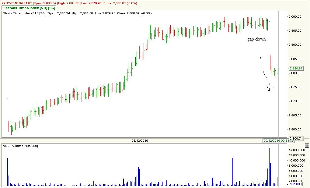
Task: Click the chart header OHLC text inside price pane
Action: click(x=77, y=13)
